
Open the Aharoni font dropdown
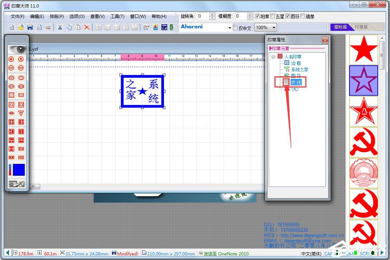click(230, 28)
